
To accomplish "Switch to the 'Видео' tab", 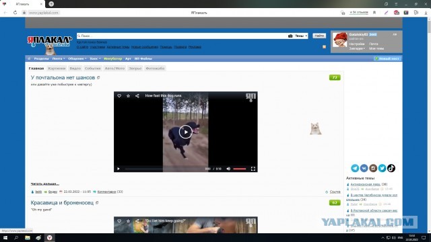I will (x=75, y=69).
